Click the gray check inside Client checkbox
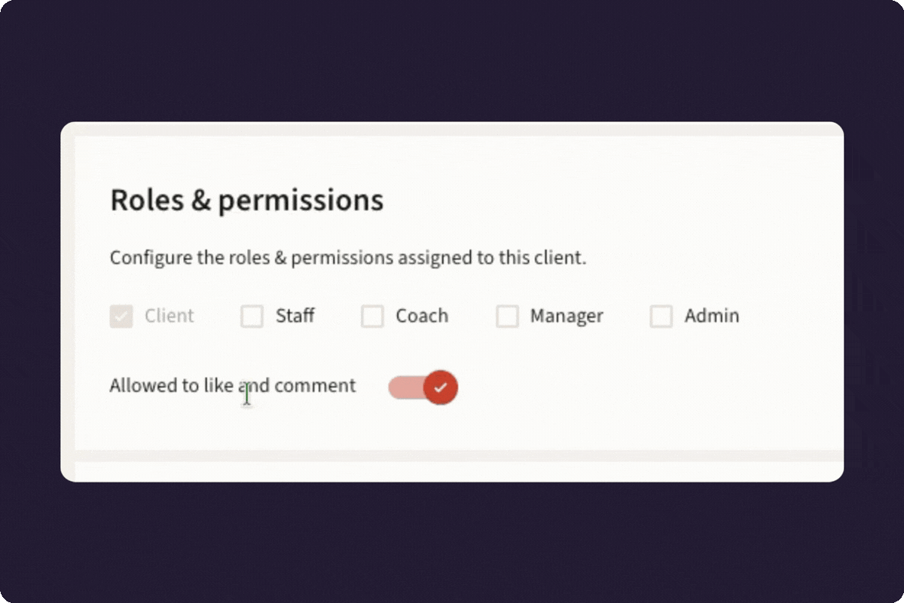This screenshot has width=904, height=603. [x=121, y=316]
